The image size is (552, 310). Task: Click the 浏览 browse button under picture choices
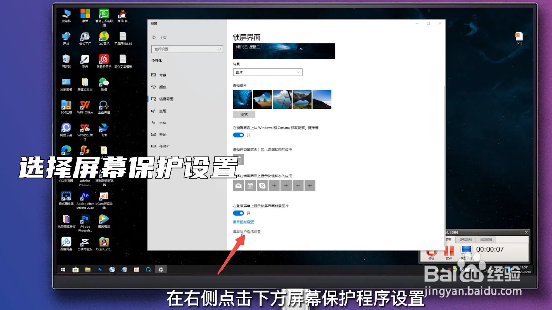click(244, 114)
